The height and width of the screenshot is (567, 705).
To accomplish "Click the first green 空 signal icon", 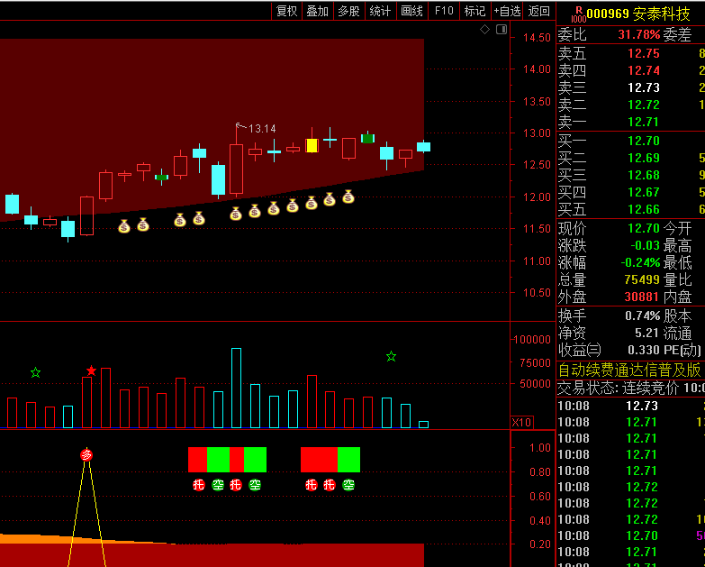I will tap(218, 485).
